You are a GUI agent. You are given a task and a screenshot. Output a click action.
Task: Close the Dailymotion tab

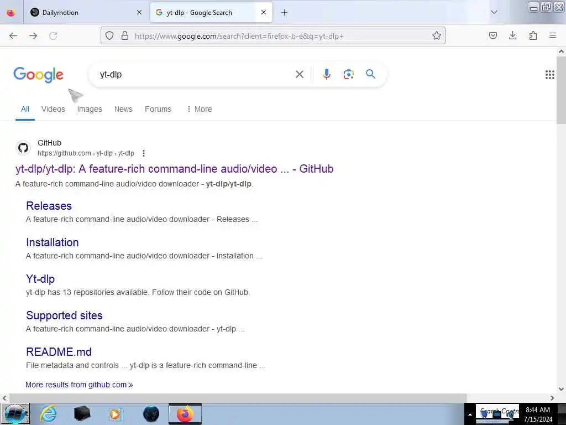tap(139, 13)
